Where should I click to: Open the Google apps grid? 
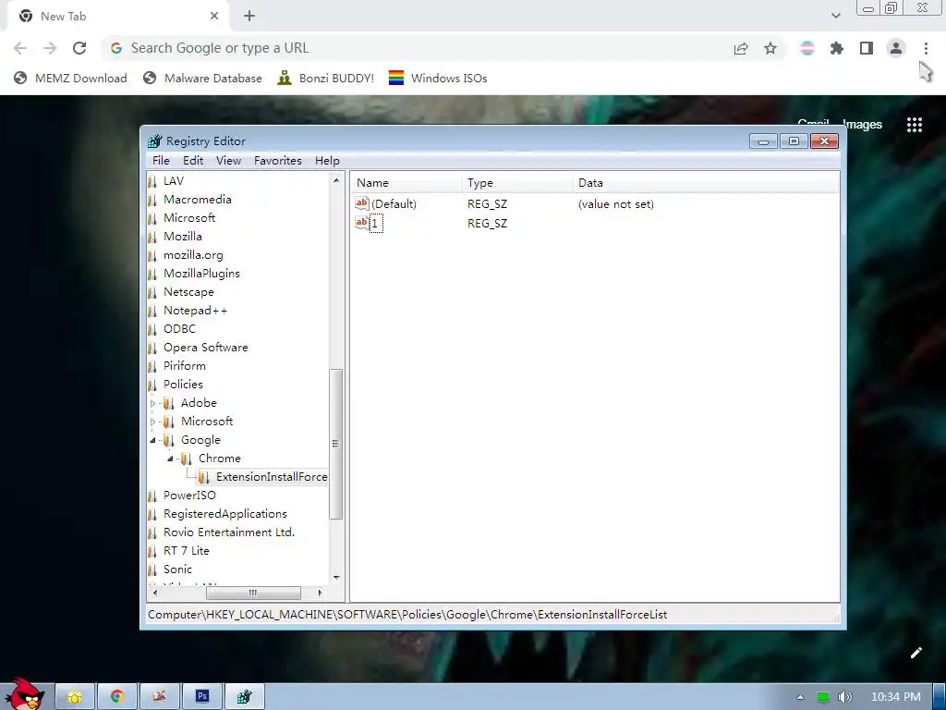point(915,125)
